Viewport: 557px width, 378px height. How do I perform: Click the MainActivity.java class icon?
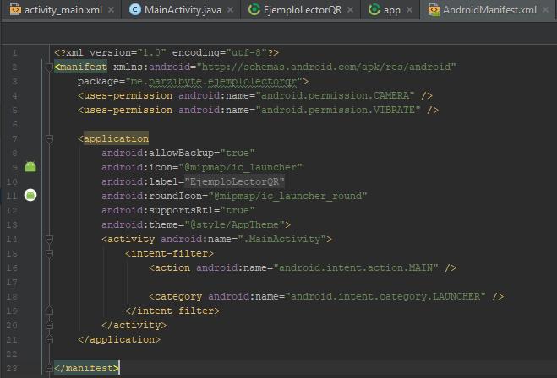136,10
